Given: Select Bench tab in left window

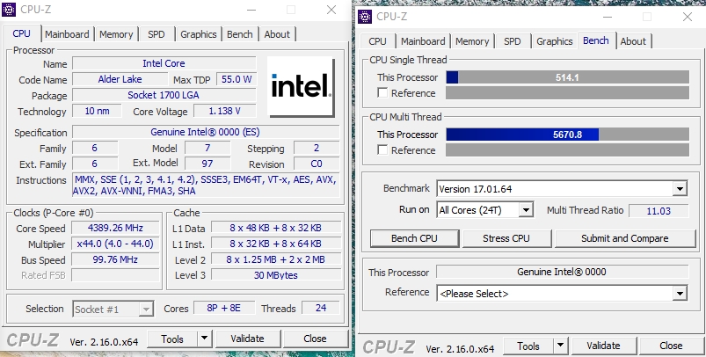Looking at the screenshot, I should tap(239, 34).
